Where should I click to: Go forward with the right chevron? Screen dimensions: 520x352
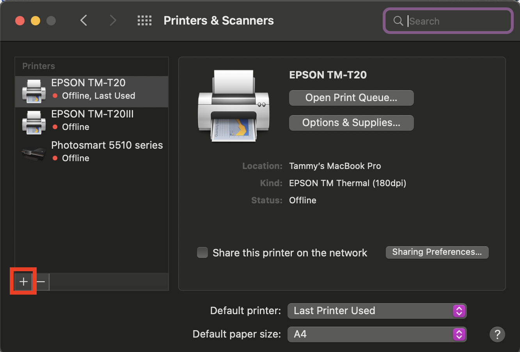pos(113,20)
